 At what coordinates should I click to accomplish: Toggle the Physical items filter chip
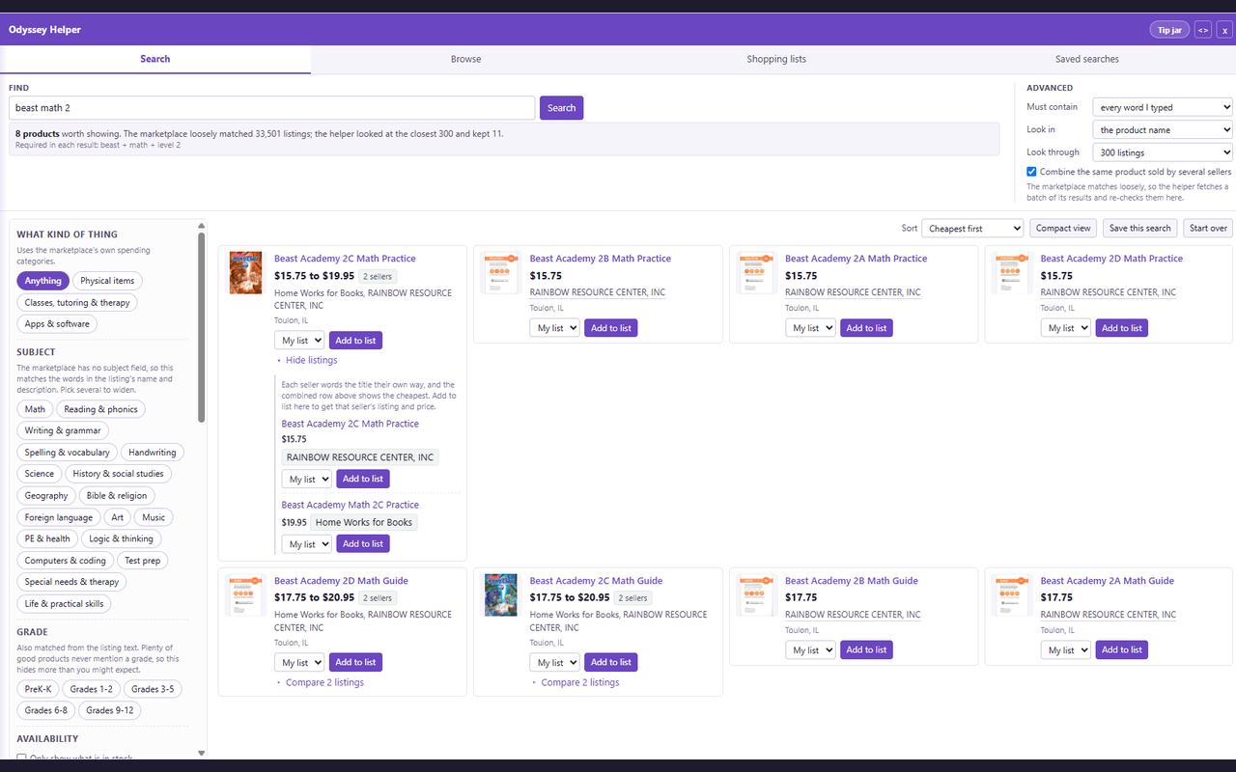(107, 281)
